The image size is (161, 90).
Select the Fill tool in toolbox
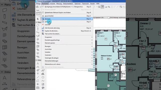43,74
